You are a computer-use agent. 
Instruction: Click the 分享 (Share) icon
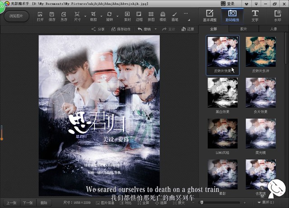coord(98,29)
